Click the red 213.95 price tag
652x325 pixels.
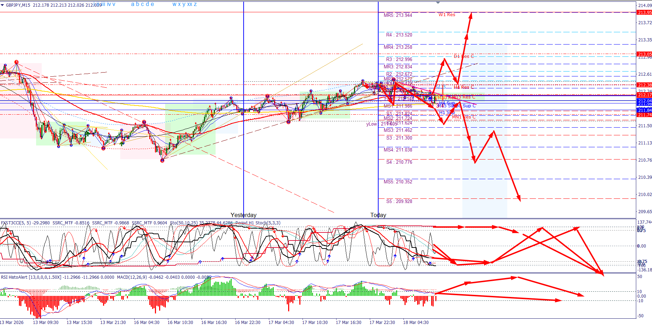click(x=644, y=12)
